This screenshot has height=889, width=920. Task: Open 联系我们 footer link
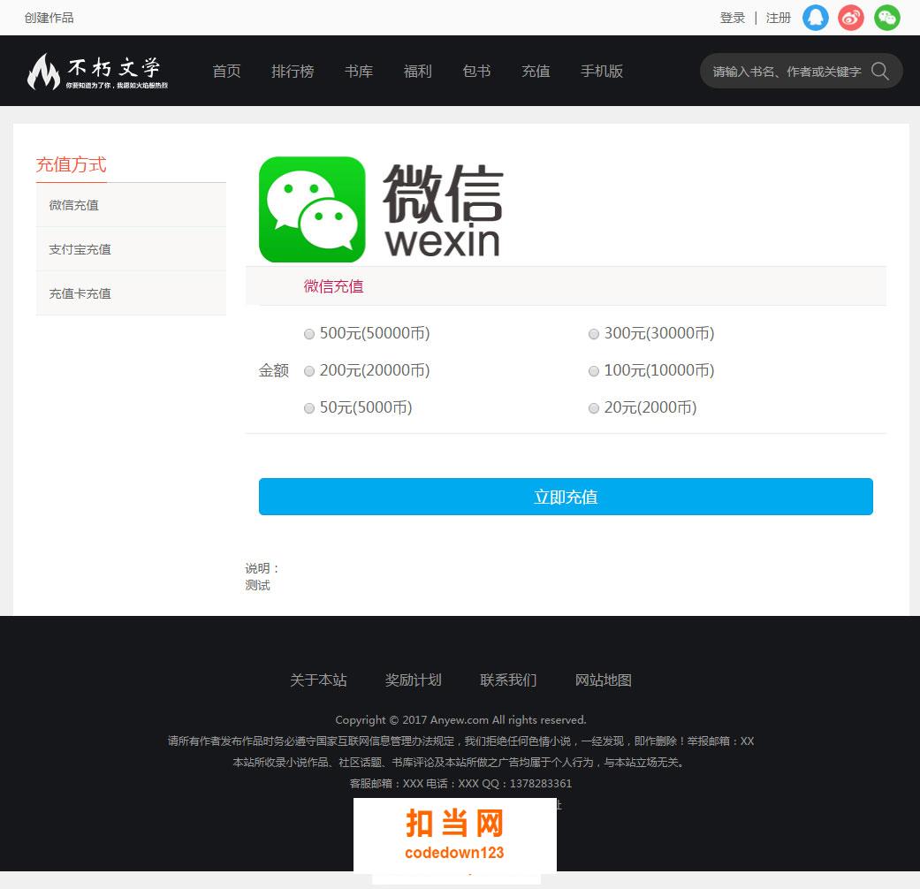click(x=508, y=680)
